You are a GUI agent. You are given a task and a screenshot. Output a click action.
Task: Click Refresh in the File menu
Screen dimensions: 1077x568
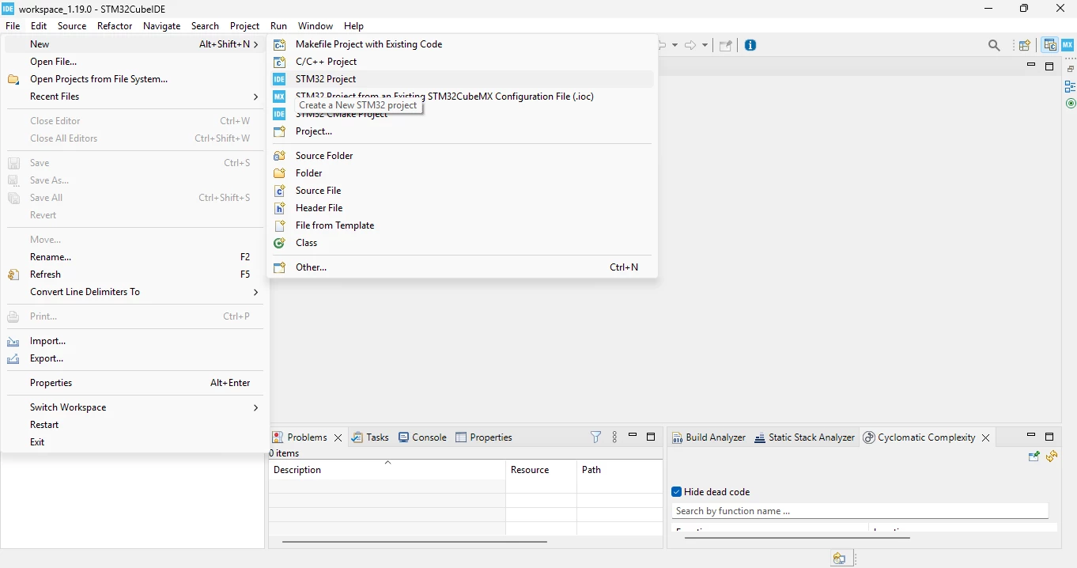(134, 275)
